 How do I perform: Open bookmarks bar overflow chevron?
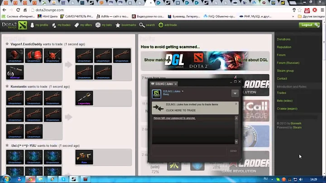(x=293, y=16)
